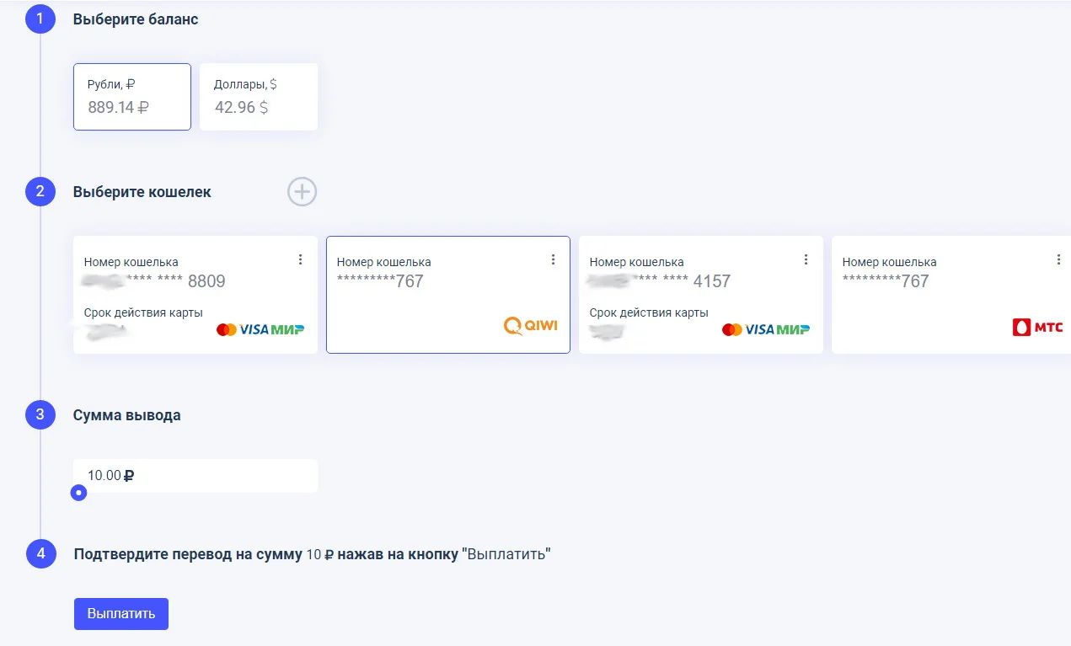Screen dimensions: 1071x646
Task: Click the Выплатить payout button
Action: click(x=121, y=613)
